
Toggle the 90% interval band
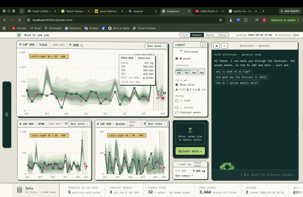[x=194, y=71]
